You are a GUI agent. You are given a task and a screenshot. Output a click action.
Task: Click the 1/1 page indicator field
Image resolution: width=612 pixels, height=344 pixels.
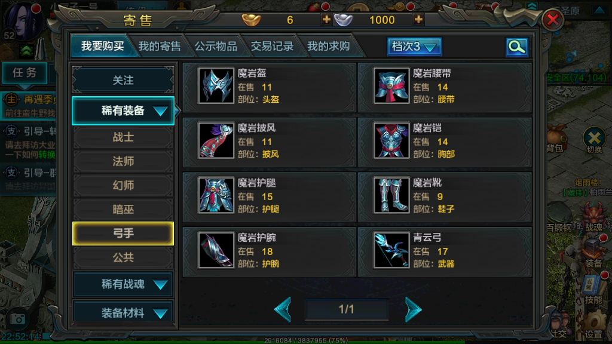pos(347,309)
